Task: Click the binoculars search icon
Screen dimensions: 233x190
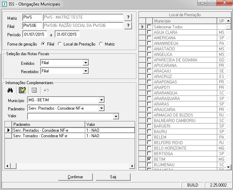Action: pos(10,90)
